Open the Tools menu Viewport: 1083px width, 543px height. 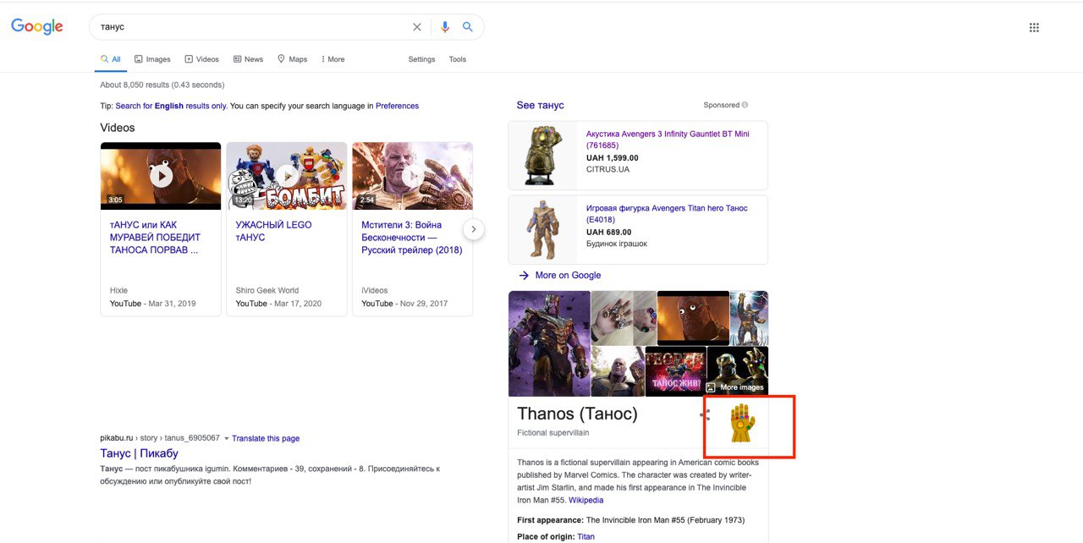[458, 59]
